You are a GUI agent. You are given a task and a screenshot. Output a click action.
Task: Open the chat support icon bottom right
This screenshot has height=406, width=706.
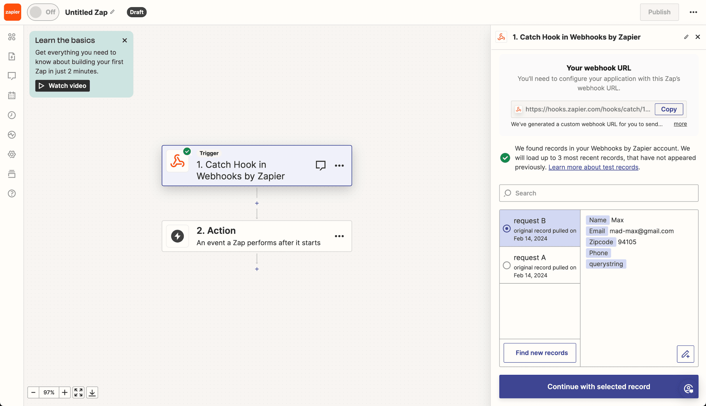click(688, 389)
